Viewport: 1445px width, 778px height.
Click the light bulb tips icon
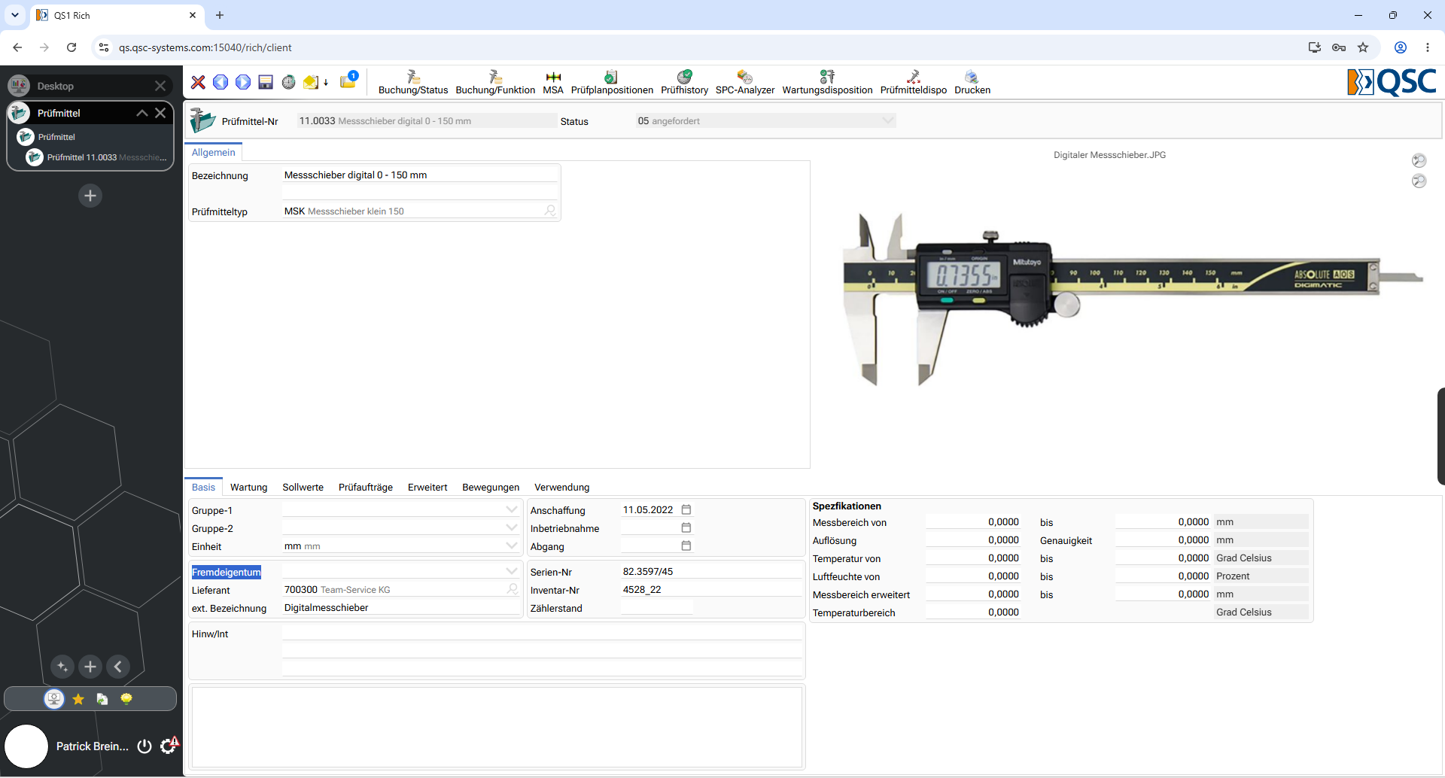click(126, 699)
